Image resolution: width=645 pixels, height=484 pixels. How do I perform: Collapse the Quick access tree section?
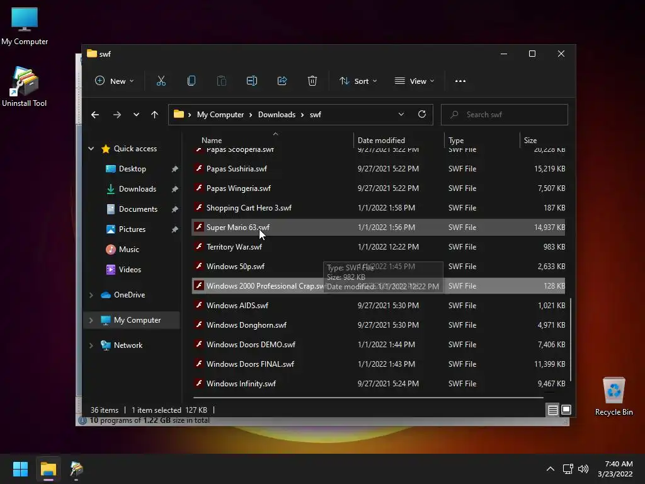coord(91,149)
